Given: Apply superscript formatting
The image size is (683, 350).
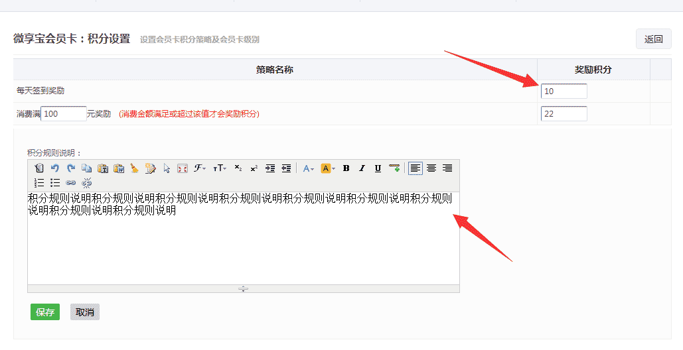Looking at the screenshot, I should click(x=254, y=168).
